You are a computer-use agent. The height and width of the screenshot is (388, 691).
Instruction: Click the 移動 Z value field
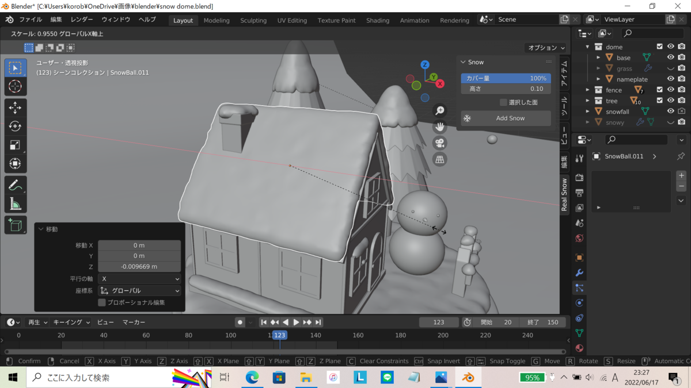point(139,267)
